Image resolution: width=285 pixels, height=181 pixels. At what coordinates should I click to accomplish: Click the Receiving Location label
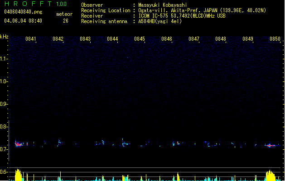pos(106,10)
